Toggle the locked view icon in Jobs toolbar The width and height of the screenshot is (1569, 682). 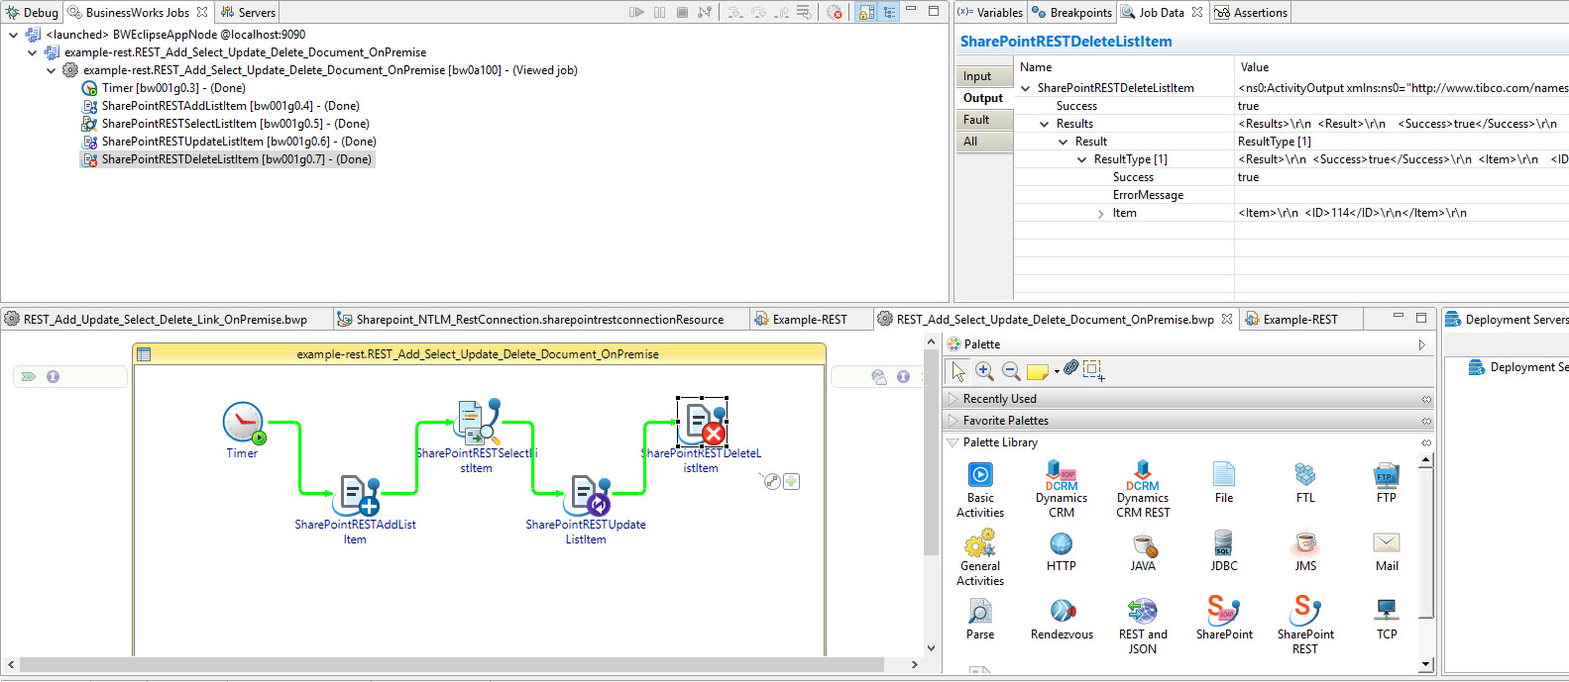pos(866,12)
